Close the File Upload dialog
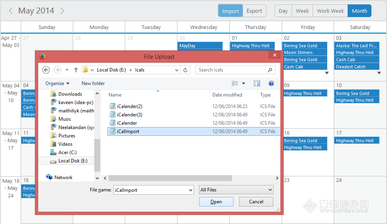Image resolution: width=387 pixels, height=224 pixels. [x=275, y=55]
